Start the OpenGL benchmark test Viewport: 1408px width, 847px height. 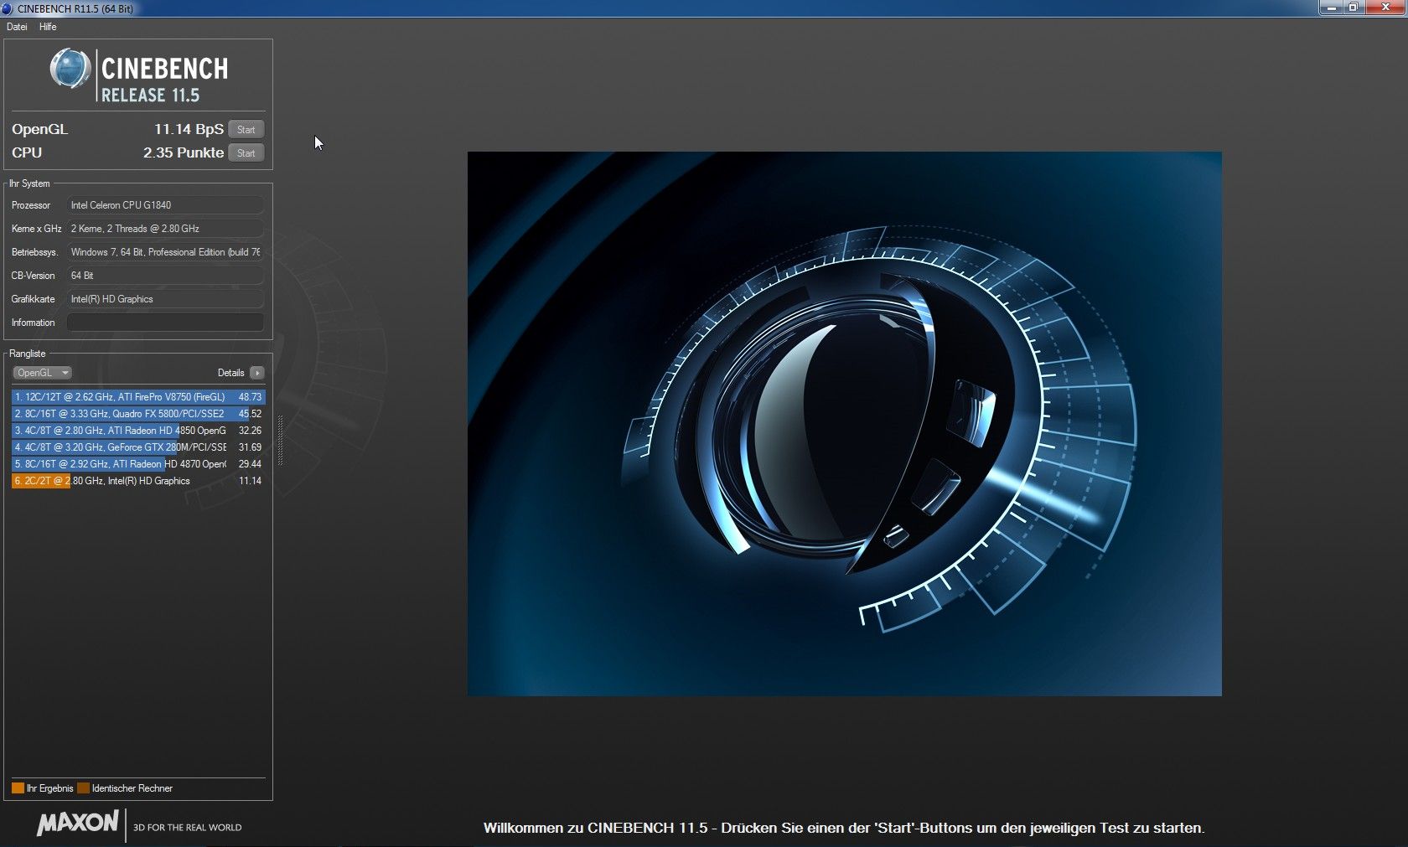tap(246, 130)
